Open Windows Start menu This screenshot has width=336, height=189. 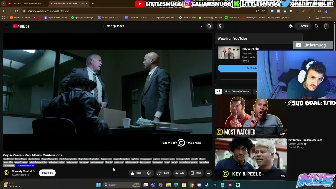pyautogui.click(x=98, y=185)
